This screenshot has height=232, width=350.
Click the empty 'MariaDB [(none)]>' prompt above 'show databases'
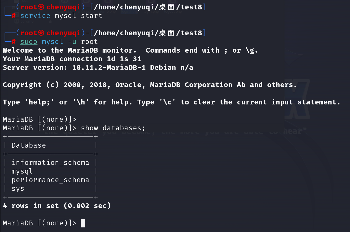(40, 119)
